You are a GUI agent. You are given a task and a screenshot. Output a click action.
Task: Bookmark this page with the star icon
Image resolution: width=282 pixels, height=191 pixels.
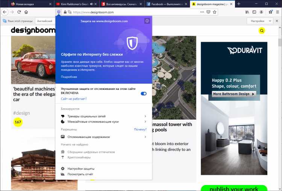point(215,12)
